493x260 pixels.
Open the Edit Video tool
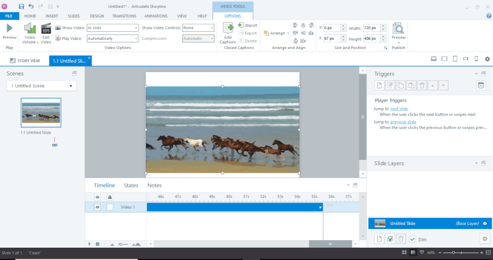[x=46, y=34]
